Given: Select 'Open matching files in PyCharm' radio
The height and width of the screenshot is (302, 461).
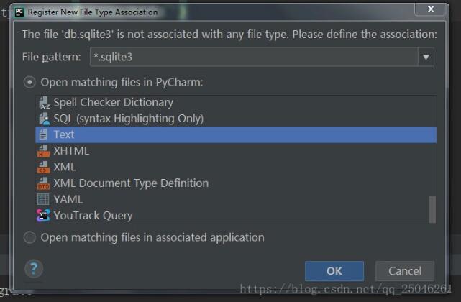Looking at the screenshot, I should click(x=29, y=82).
